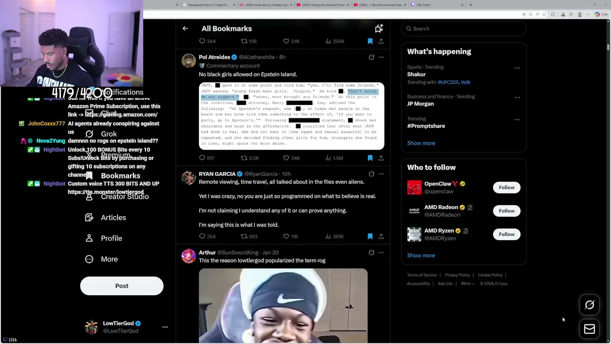Open the bookmark folder icon beside All Bookmarks

[x=379, y=29]
